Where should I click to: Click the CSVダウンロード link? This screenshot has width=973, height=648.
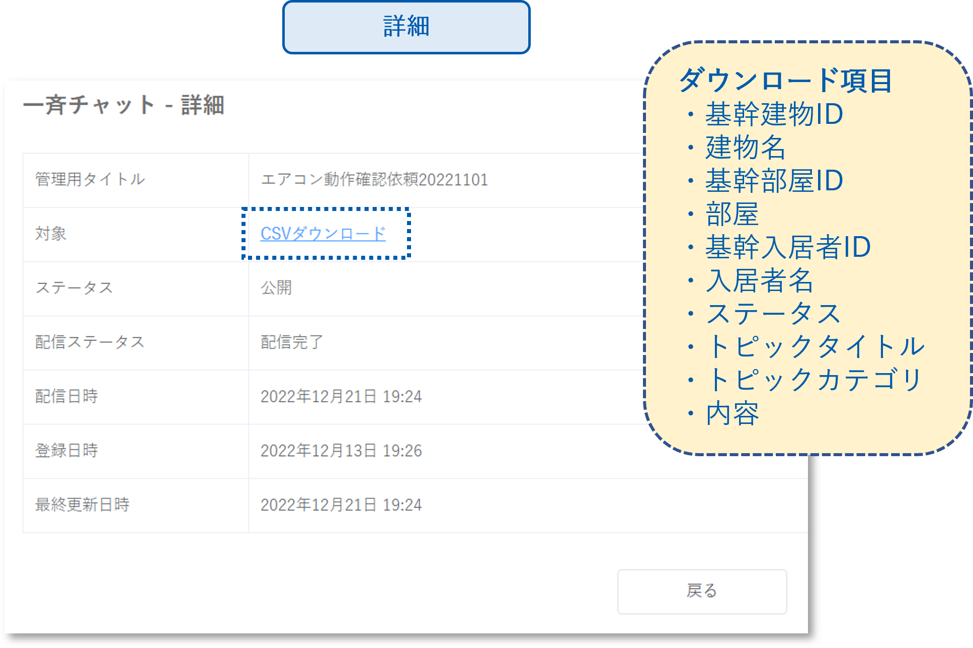coord(323,234)
